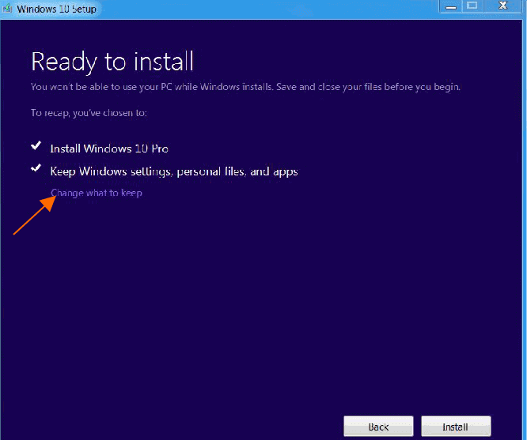Click the Install button

pos(456,427)
